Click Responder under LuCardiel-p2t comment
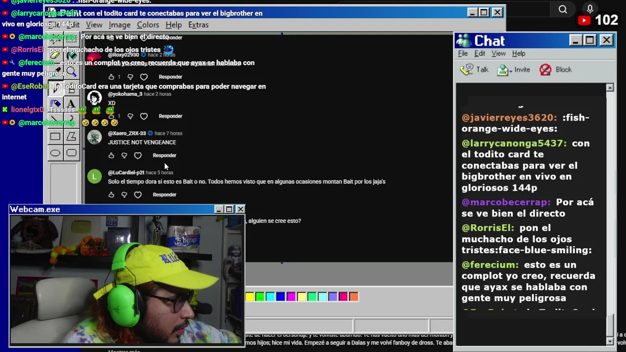 [x=164, y=195]
